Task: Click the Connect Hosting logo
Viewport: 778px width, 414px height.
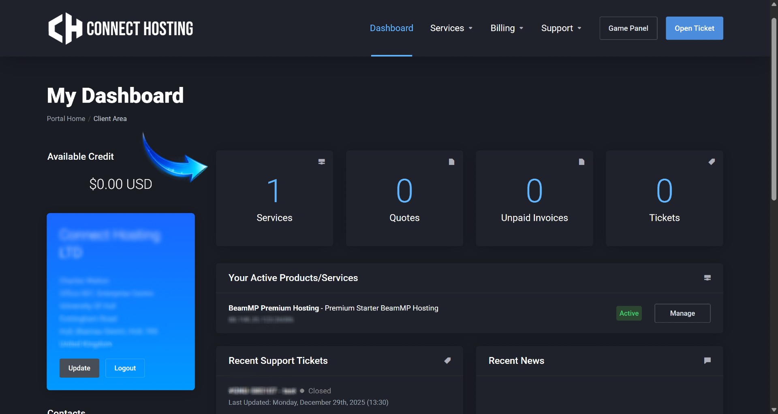Action: click(x=120, y=28)
